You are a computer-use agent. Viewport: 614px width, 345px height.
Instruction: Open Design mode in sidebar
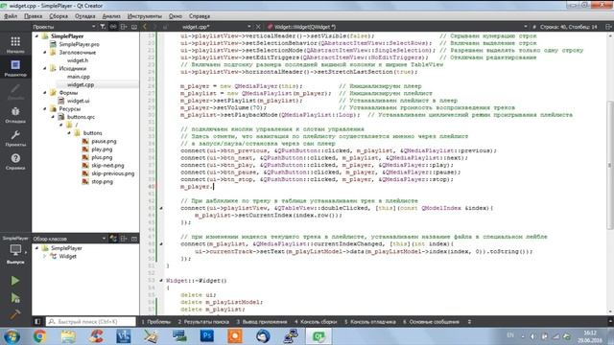pyautogui.click(x=15, y=91)
